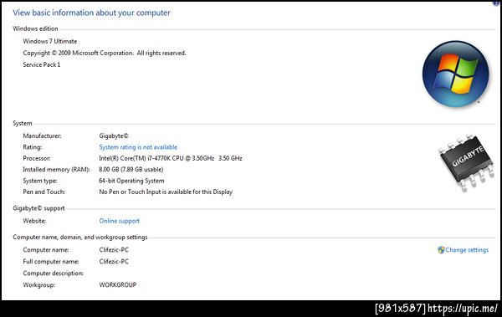Click the Intel Core i7-4770K processor value

tap(171, 158)
